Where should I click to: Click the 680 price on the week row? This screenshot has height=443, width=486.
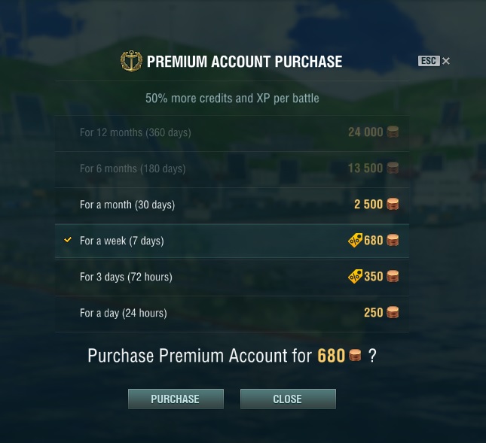point(374,241)
